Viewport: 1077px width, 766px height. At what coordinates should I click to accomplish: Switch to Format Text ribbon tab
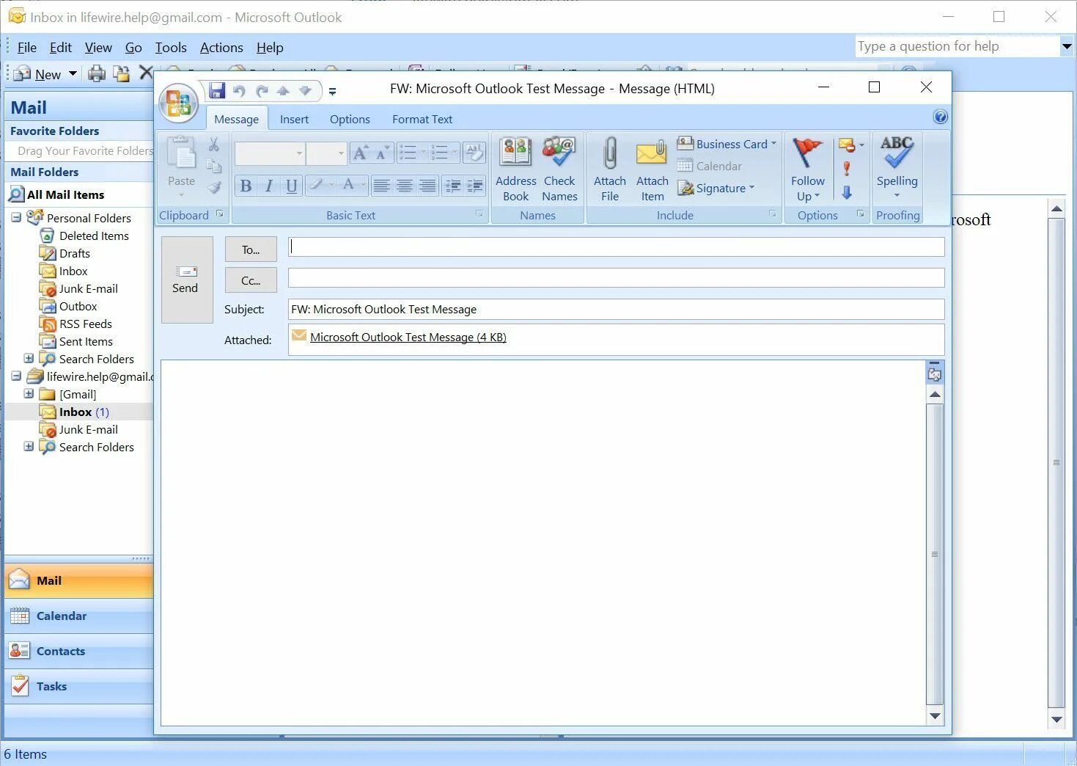422,119
